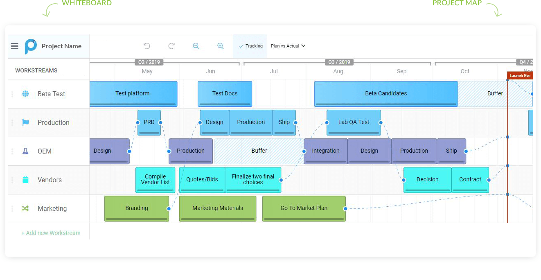Select the Production workstream label
The image size is (541, 280).
[x=53, y=122]
